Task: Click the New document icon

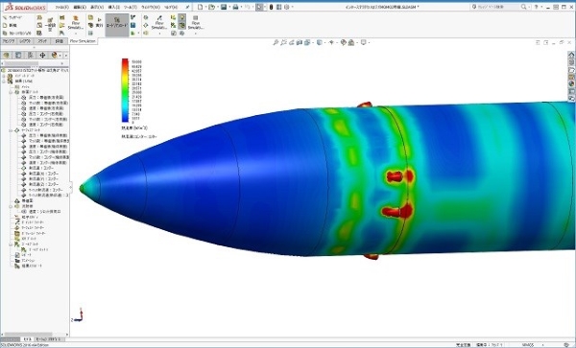Action: pyautogui.click(x=201, y=7)
